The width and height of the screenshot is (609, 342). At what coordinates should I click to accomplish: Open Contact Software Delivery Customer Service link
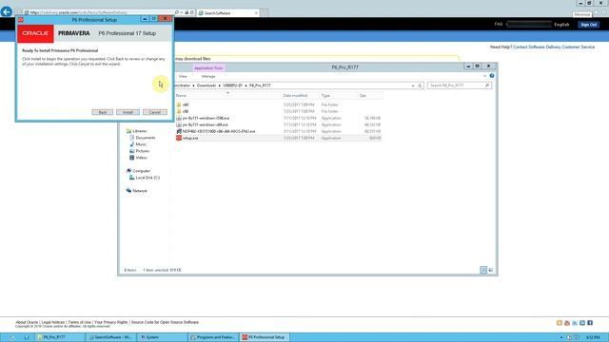click(x=554, y=47)
